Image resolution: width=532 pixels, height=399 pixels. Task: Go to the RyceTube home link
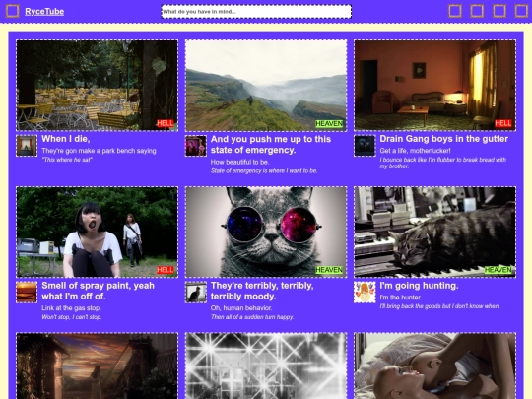[x=44, y=12]
